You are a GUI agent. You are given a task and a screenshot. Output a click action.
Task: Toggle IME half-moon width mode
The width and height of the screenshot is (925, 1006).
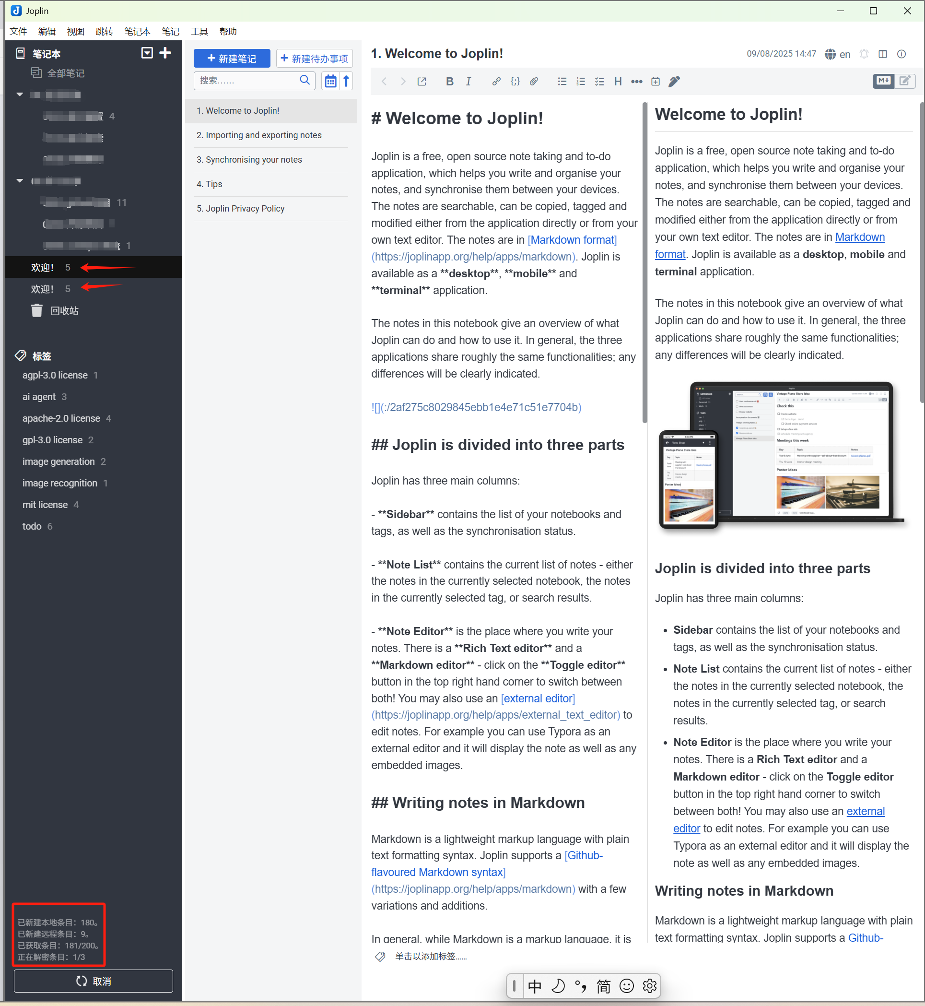pos(558,986)
